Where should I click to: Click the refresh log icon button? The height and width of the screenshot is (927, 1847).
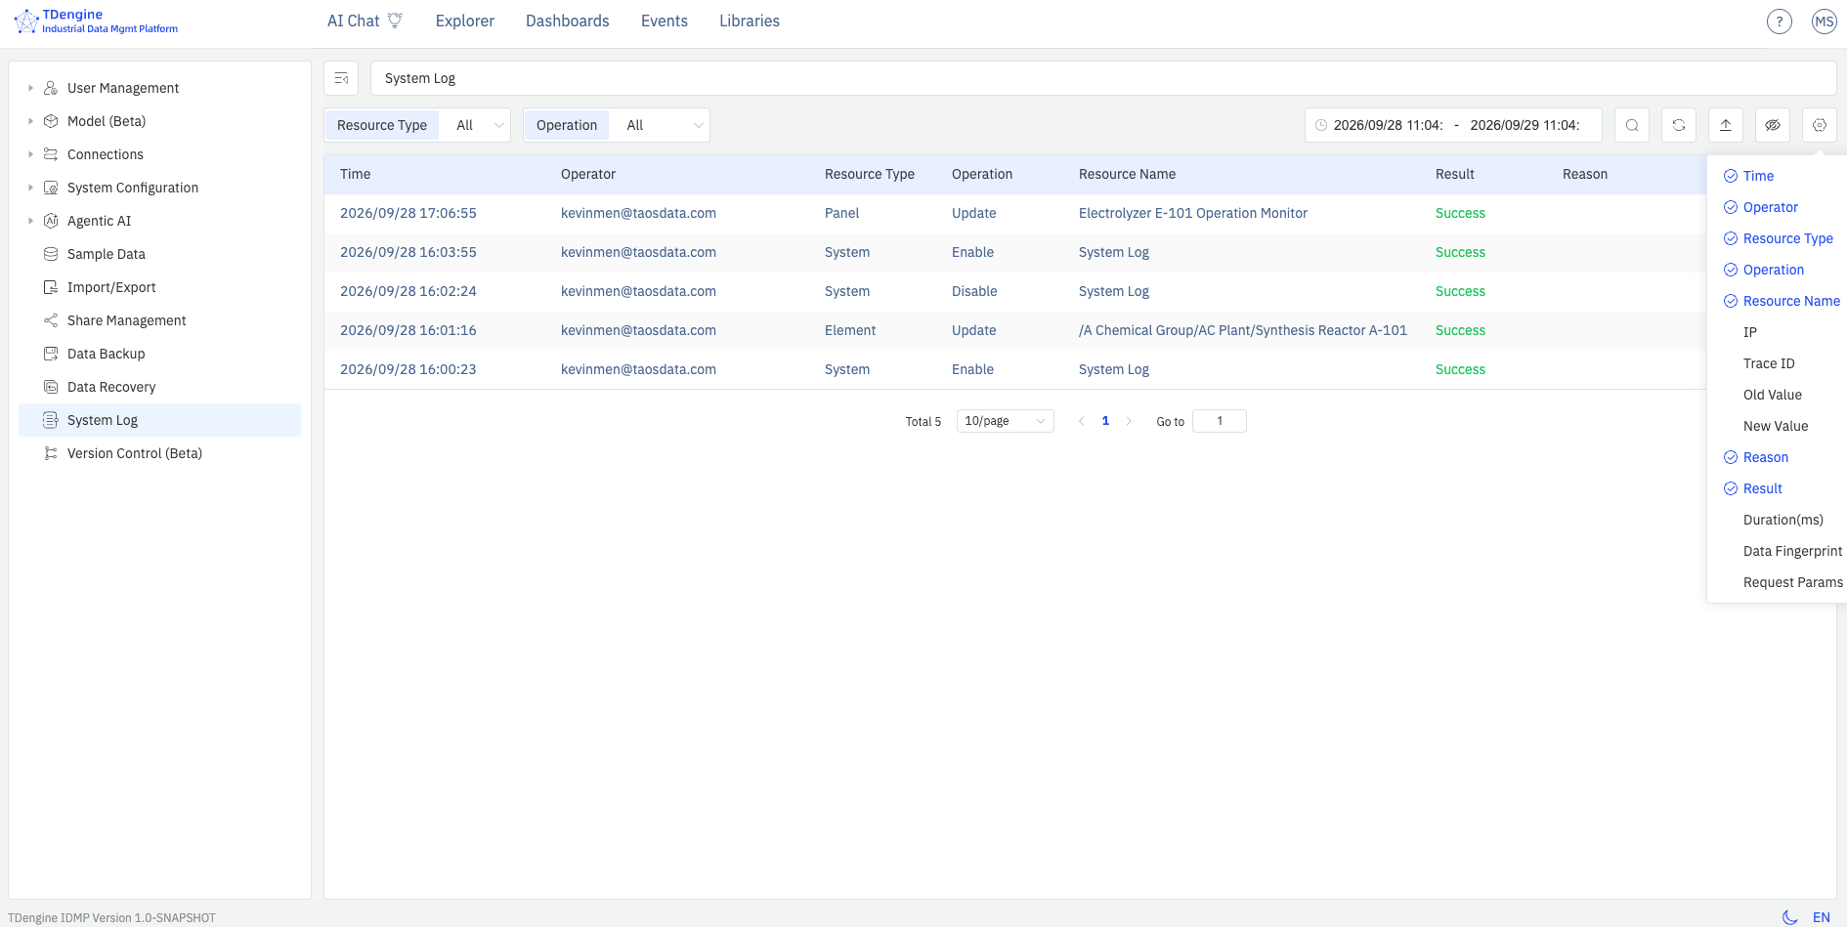click(x=1679, y=125)
